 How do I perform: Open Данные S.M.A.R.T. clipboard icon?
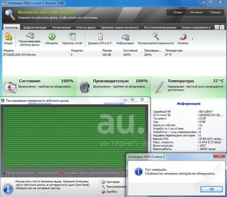click(x=100, y=36)
